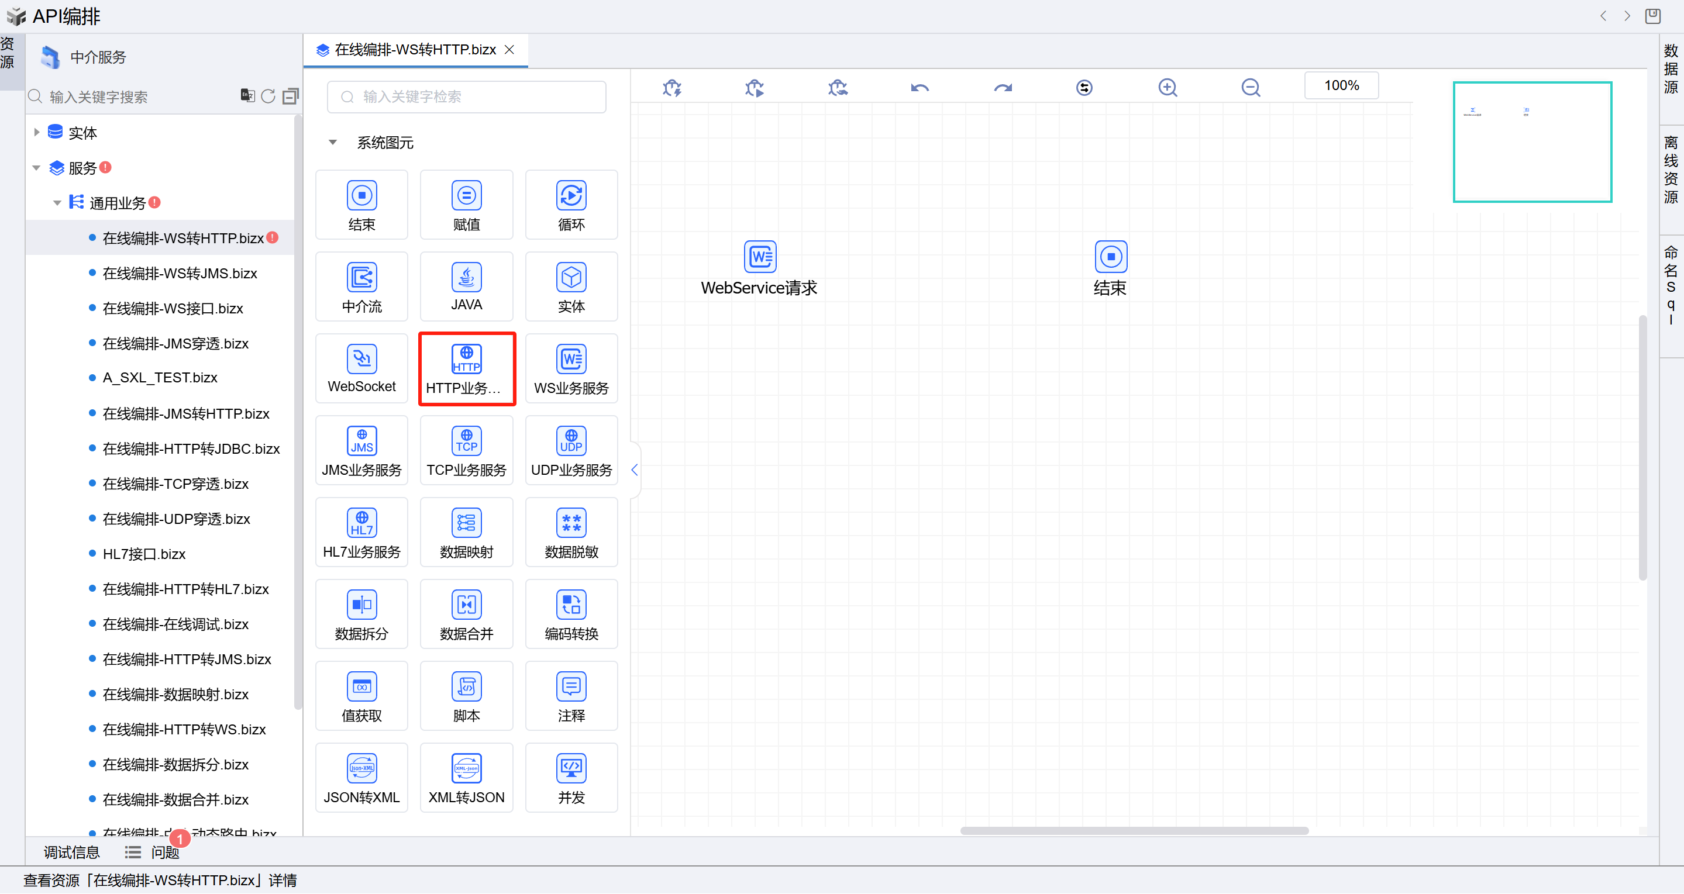This screenshot has height=894, width=1684.
Task: Open 在线编排-HTTP转JDBC.bizx in tree
Action: click(191, 449)
